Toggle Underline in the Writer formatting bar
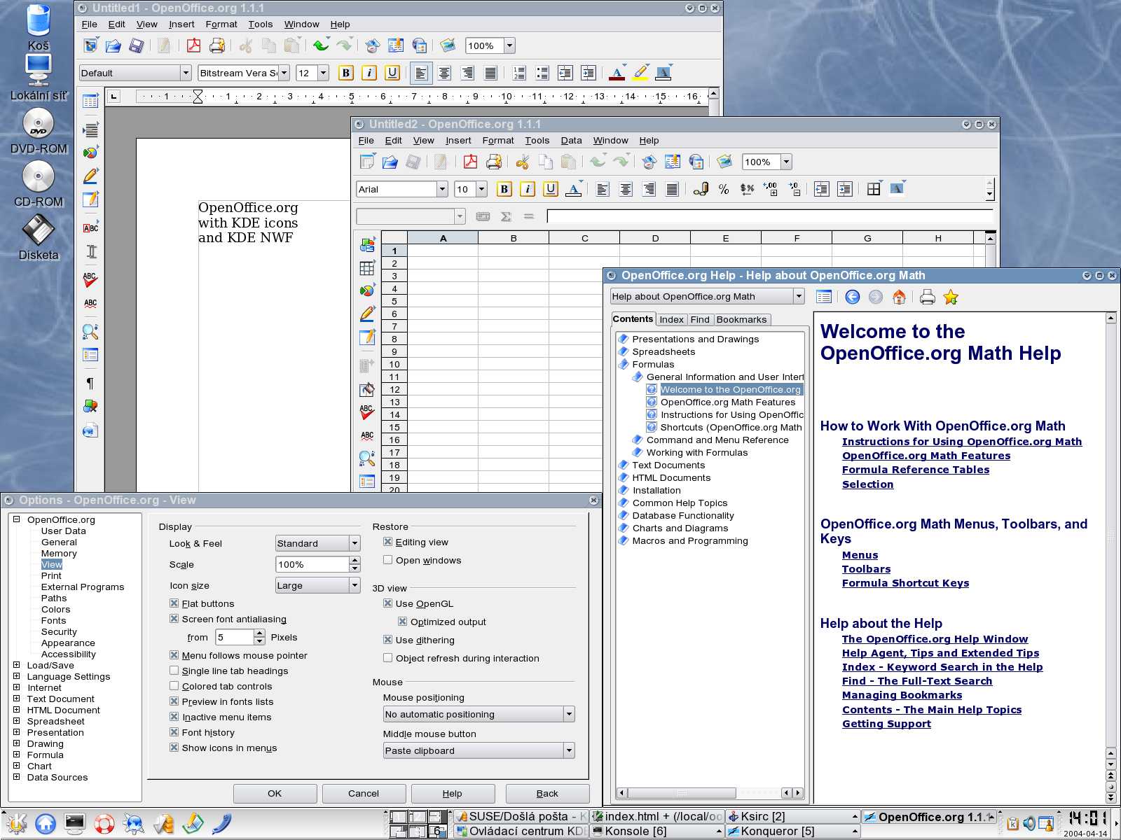Screen dimensions: 1121x840 [392, 73]
